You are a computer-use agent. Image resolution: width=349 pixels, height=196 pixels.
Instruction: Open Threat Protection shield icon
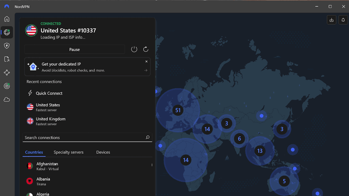(x=7, y=46)
